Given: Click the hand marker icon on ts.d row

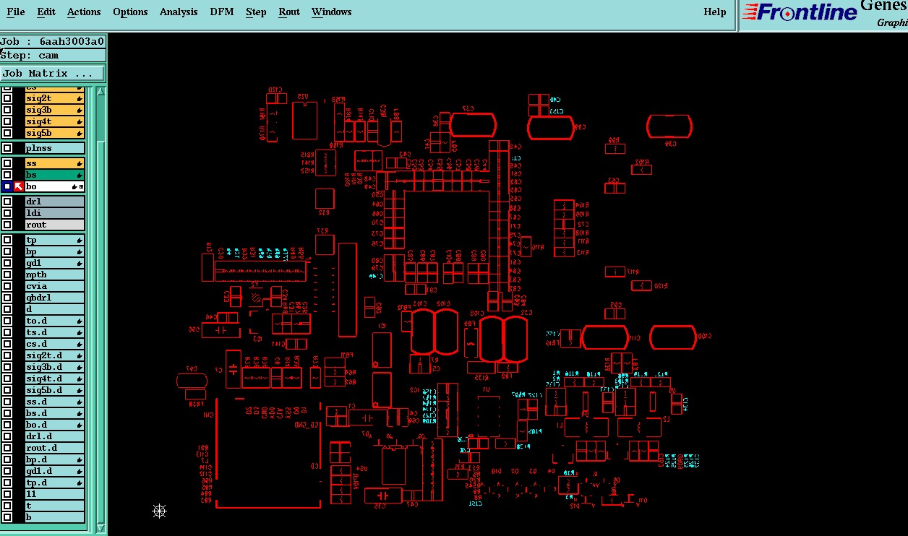Looking at the screenshot, I should tap(80, 332).
